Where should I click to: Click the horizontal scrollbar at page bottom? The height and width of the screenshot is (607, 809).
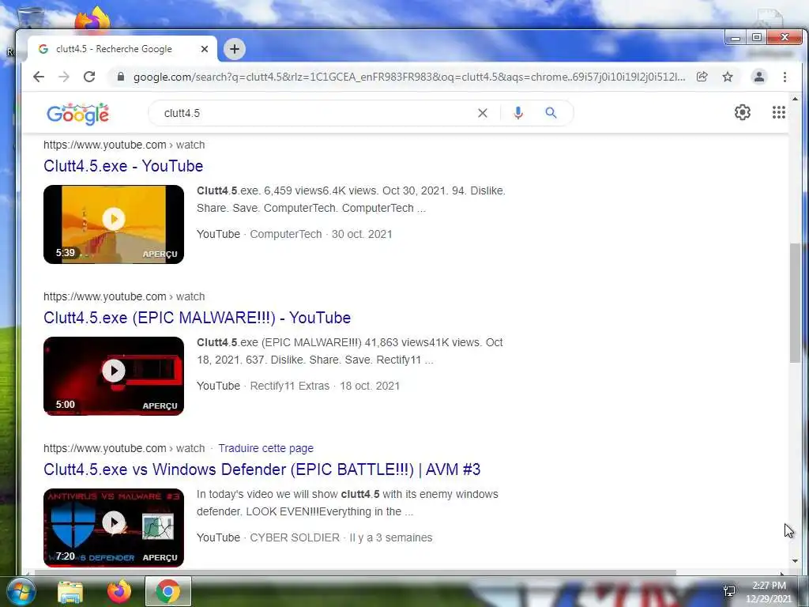pyautogui.click(x=355, y=572)
